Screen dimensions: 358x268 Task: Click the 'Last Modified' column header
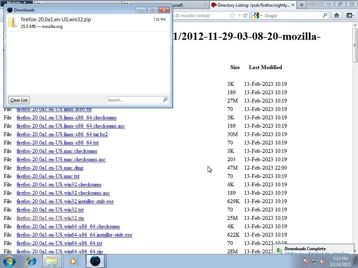[x=266, y=67]
